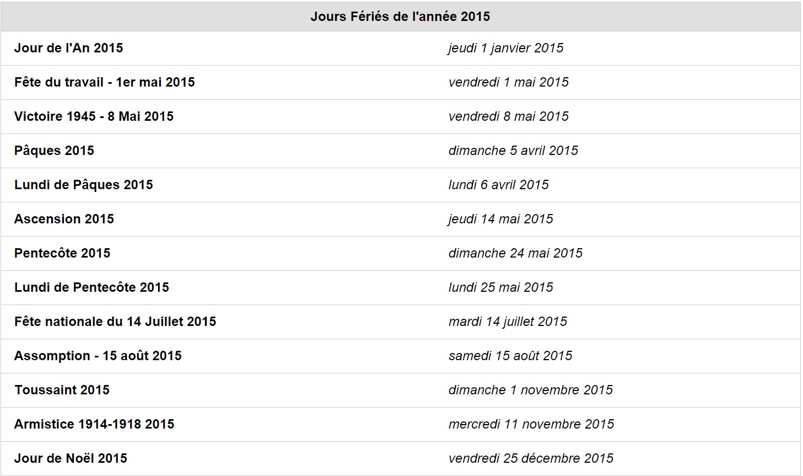Click the date mercredi 11 novembre 2015
Viewport: 803px width, 476px height.
pyautogui.click(x=531, y=424)
